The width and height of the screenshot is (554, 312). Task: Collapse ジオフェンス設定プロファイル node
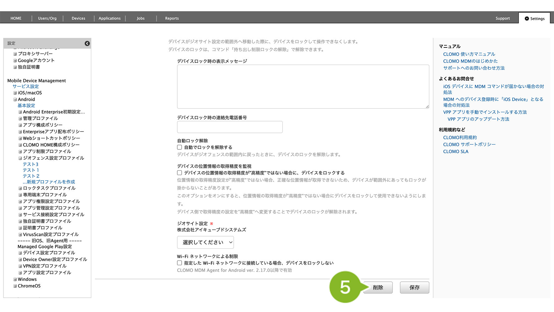[x=20, y=158]
